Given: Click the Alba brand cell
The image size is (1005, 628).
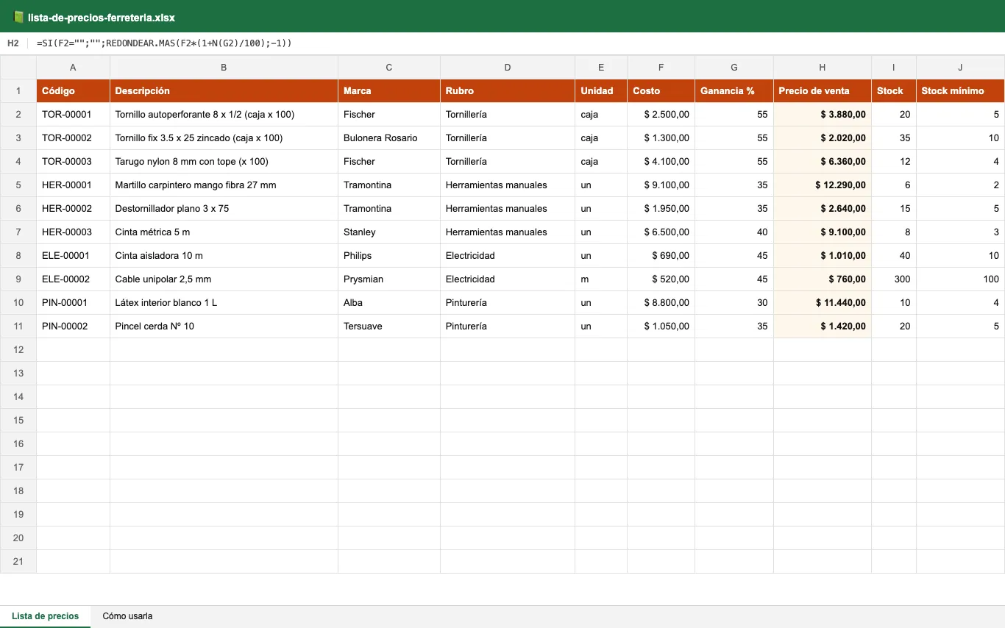Looking at the screenshot, I should 389,303.
